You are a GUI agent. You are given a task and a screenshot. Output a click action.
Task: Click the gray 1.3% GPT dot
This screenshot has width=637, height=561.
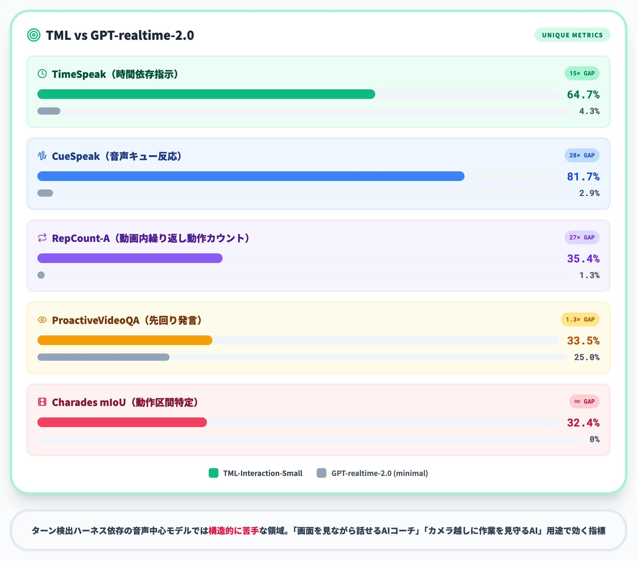click(41, 275)
